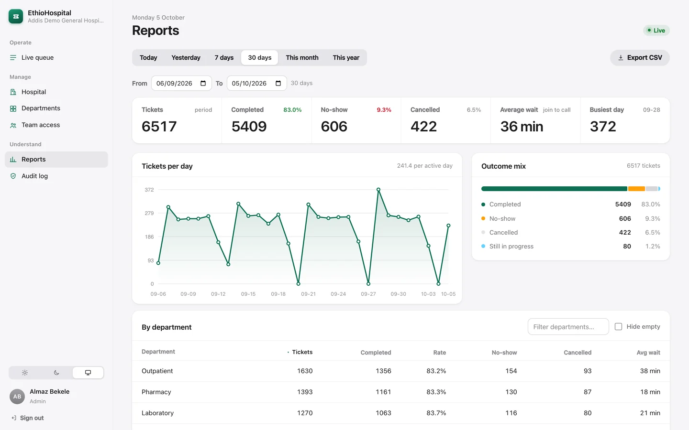Viewport: 689px width, 430px height.
Task: Select the Yesterday range tab
Action: [186, 58]
